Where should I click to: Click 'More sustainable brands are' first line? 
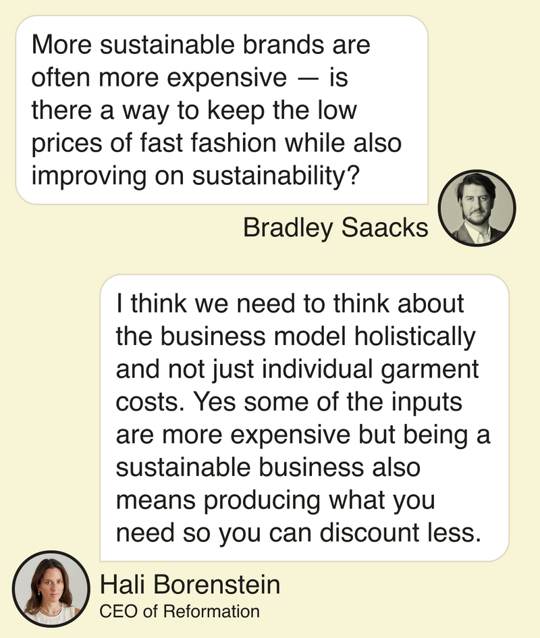pyautogui.click(x=201, y=45)
